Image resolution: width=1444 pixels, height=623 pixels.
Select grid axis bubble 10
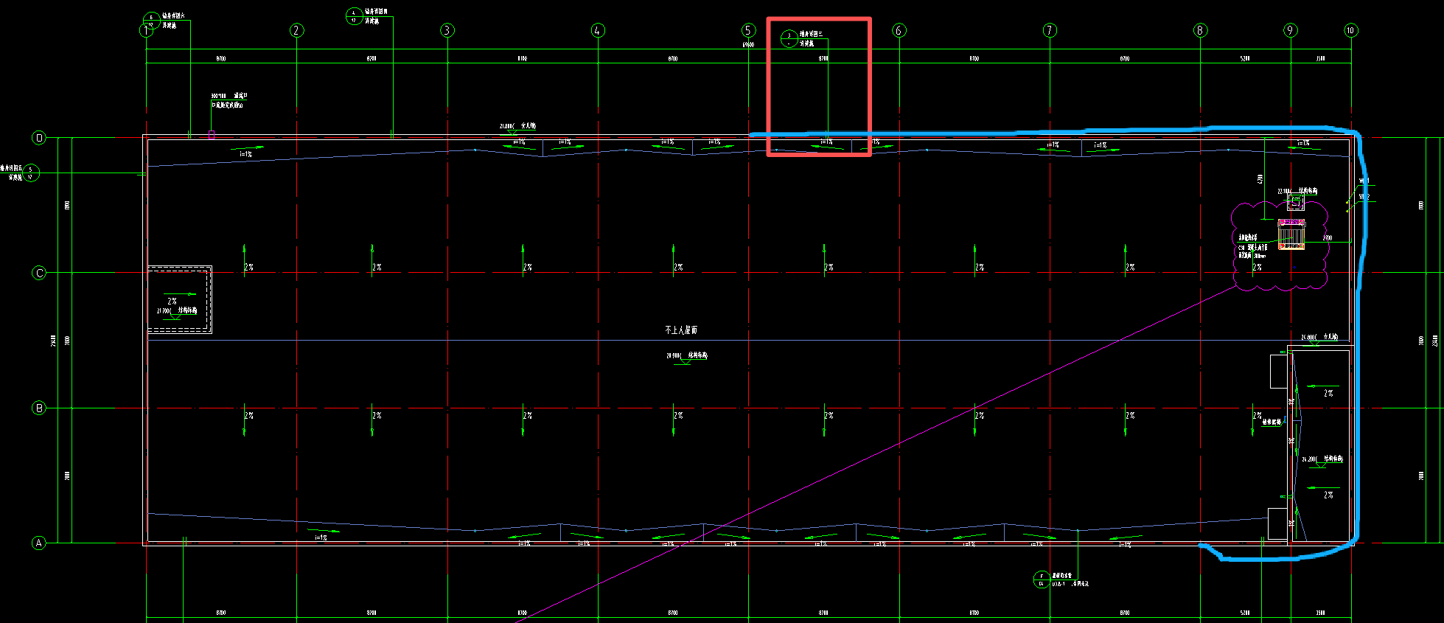1350,30
